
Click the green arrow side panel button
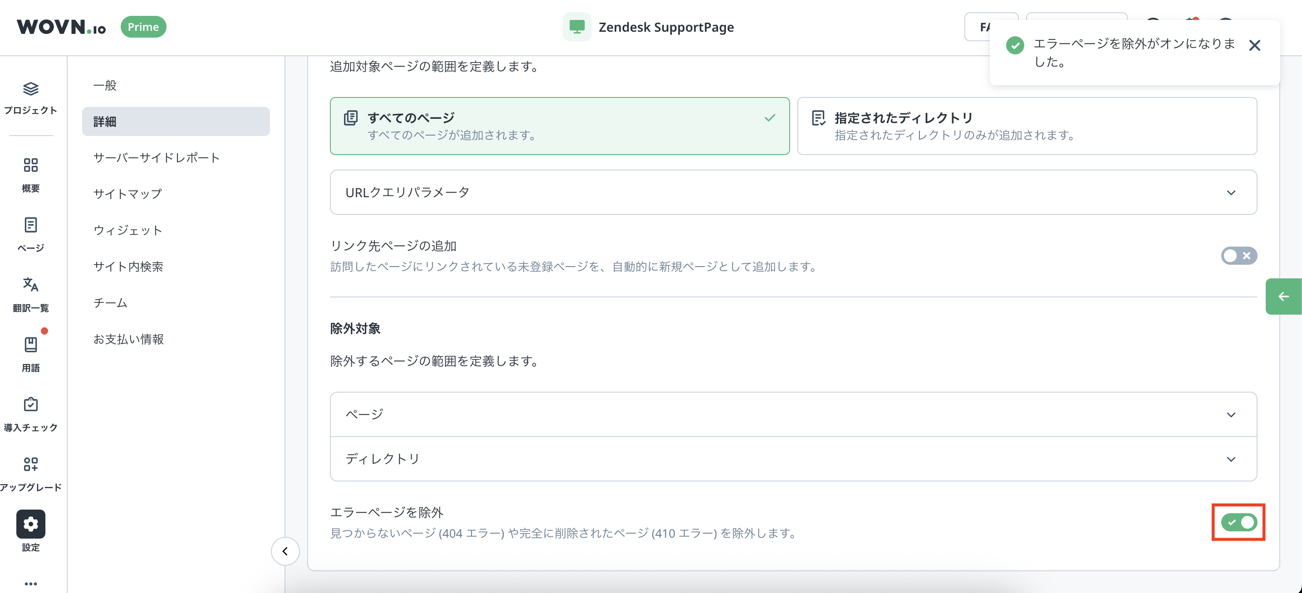tap(1283, 296)
